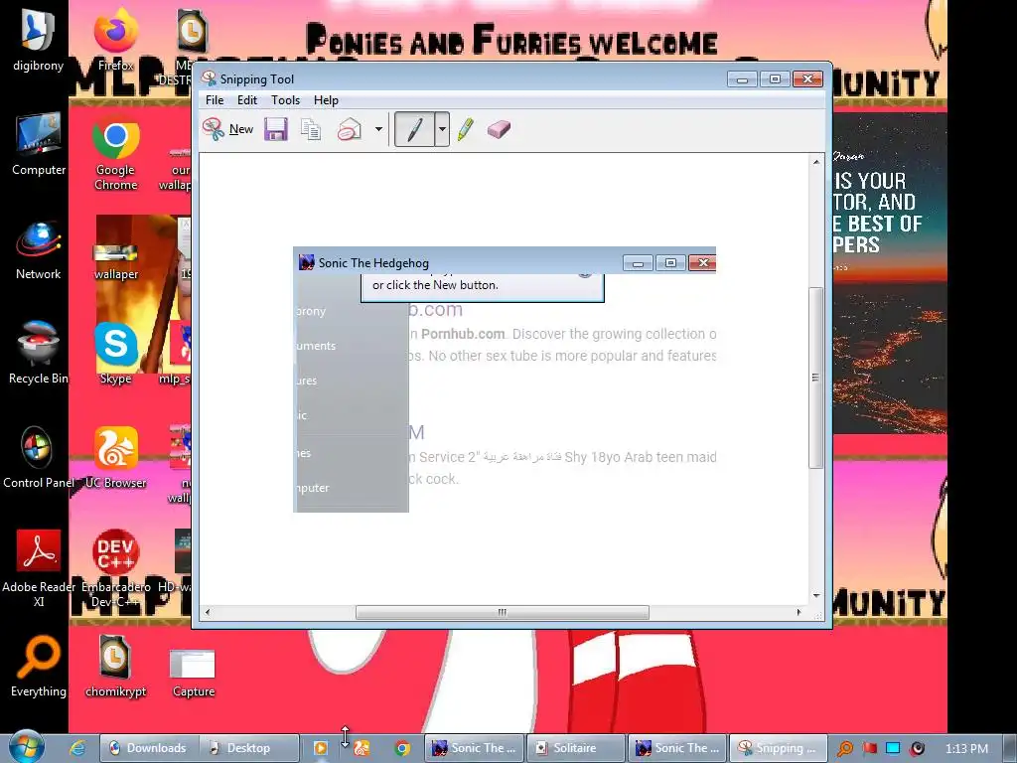Screen dimensions: 1017x763
Task: Select the Network desktop icon
Action: pyautogui.click(x=39, y=249)
